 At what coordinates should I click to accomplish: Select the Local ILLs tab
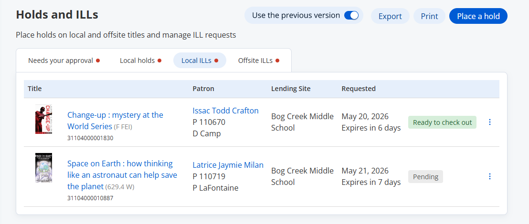coord(200,61)
